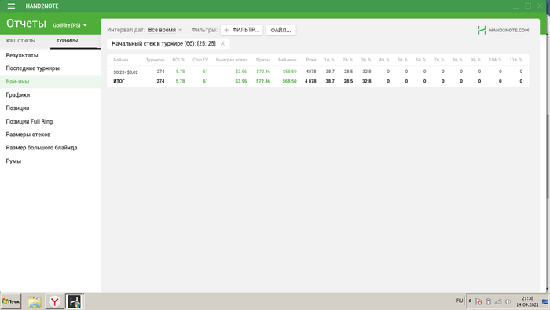
Task: Open the HAND2NOTE.COM logo link
Action: tap(503, 30)
